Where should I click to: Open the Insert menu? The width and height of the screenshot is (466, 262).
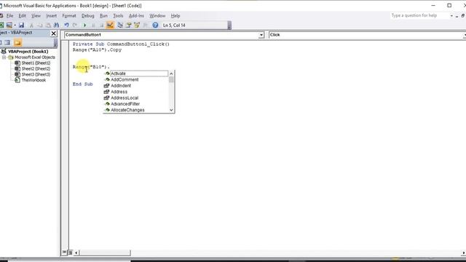pyautogui.click(x=52, y=16)
